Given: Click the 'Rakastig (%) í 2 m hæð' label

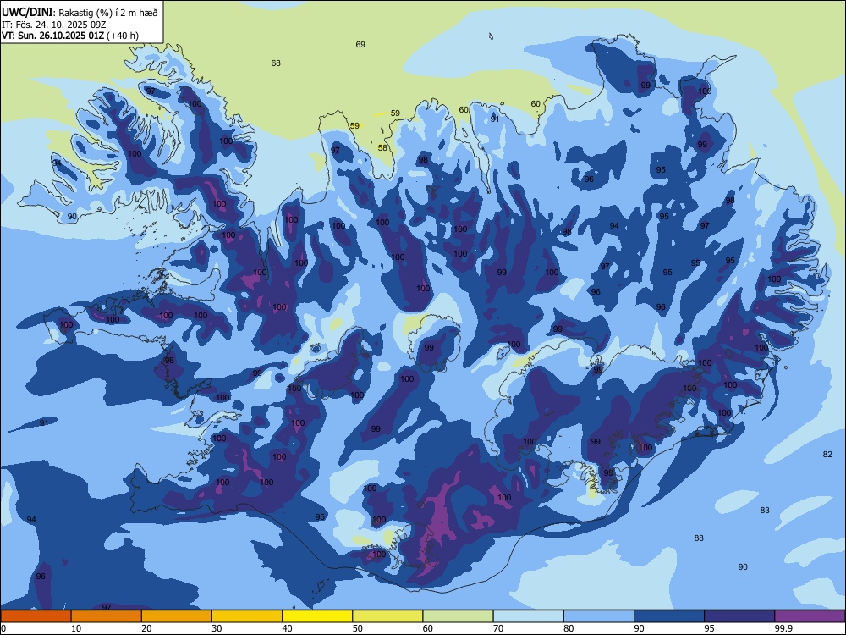Looking at the screenshot, I should 108,13.
